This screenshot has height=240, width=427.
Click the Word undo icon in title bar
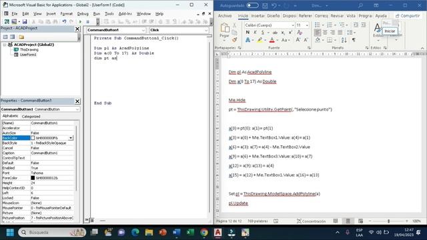274,5
